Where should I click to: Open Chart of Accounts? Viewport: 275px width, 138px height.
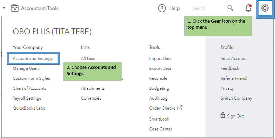click(29, 88)
